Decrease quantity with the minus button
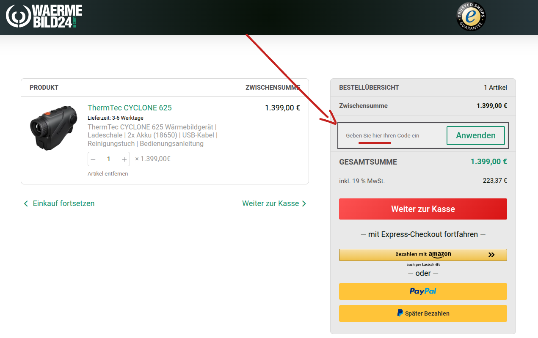The image size is (538, 338). pyautogui.click(x=94, y=159)
